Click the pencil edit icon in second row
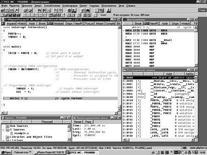207x155 pixels. pos(79,15)
